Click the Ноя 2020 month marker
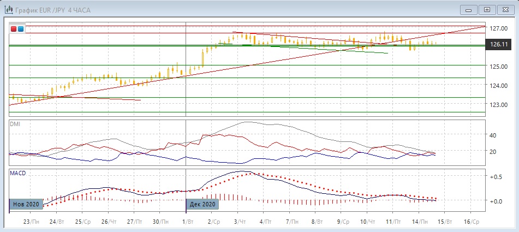This screenshot has height=232, width=519. pos(26,204)
